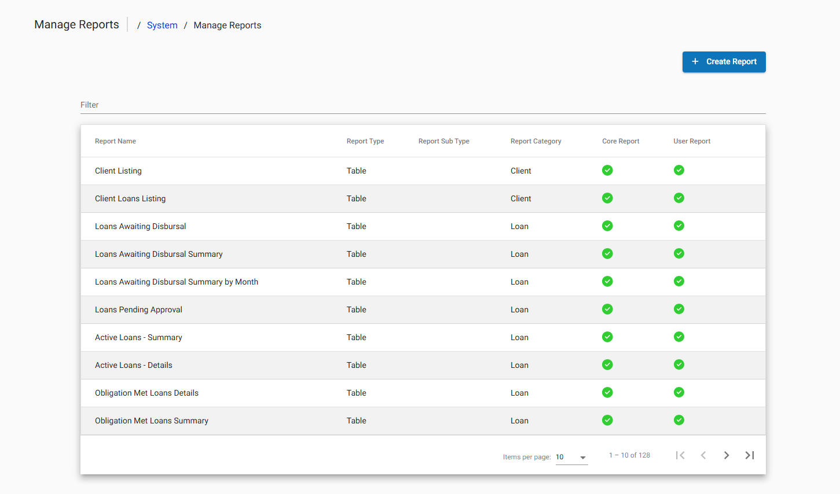Toggle Core Report status for Active Loans - Summary

(607, 337)
